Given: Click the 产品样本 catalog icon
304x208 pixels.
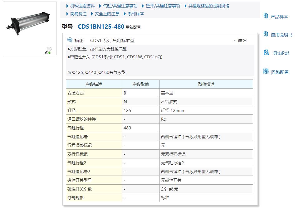Looking at the screenshot, I should tap(266, 16).
